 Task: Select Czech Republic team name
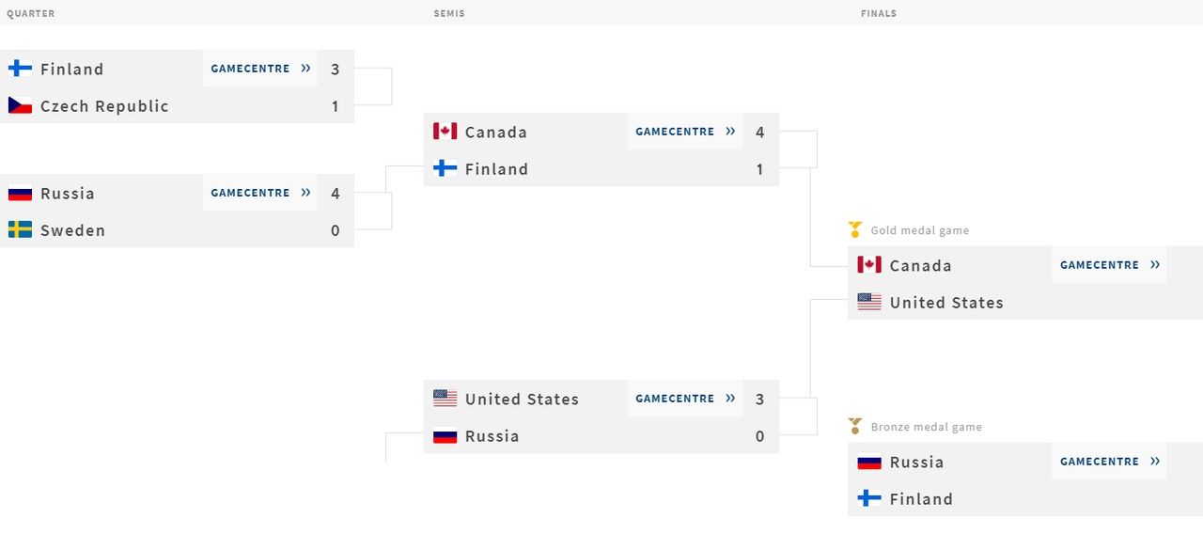point(104,106)
